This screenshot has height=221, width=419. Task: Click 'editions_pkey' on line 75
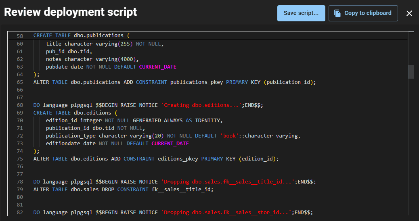pyautogui.click(x=178, y=159)
